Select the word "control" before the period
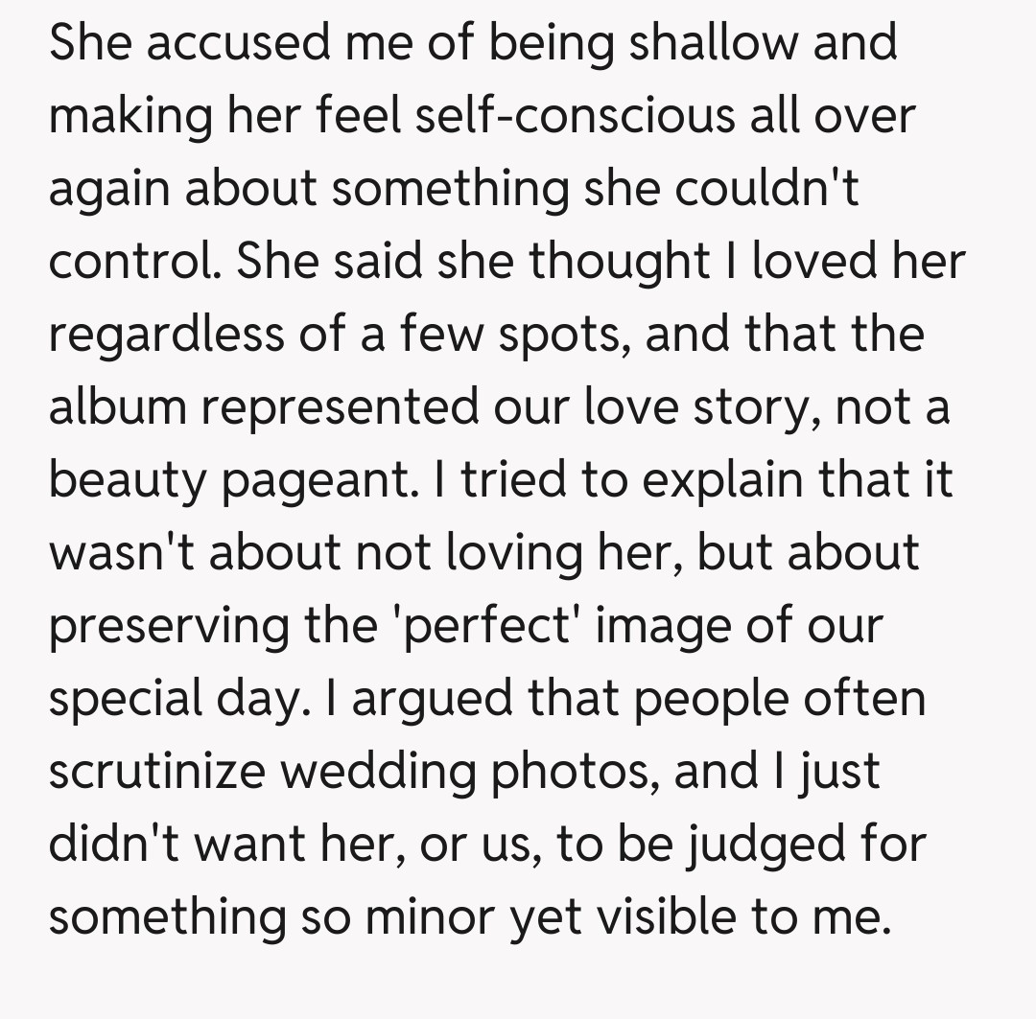This screenshot has width=1036, height=1019. (x=134, y=262)
